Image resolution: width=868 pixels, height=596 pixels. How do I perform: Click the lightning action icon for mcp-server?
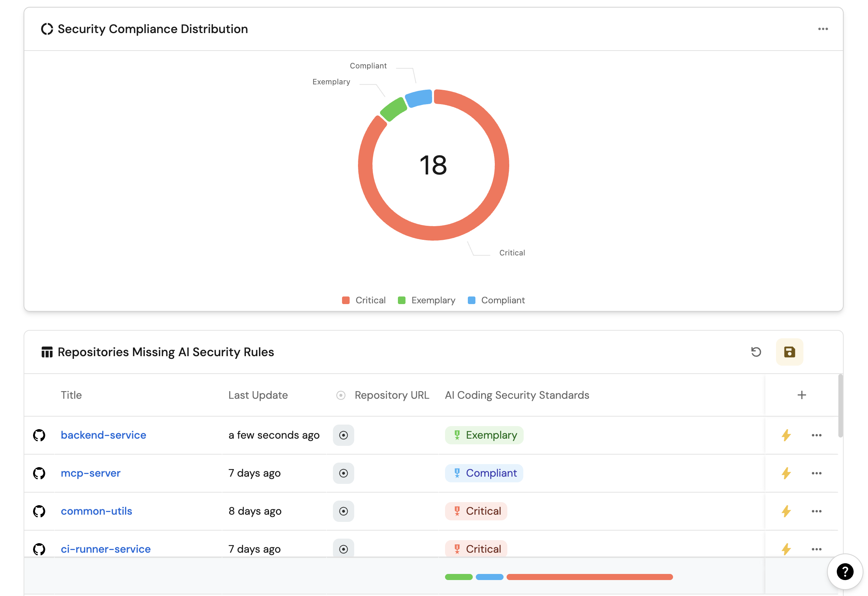tap(786, 473)
